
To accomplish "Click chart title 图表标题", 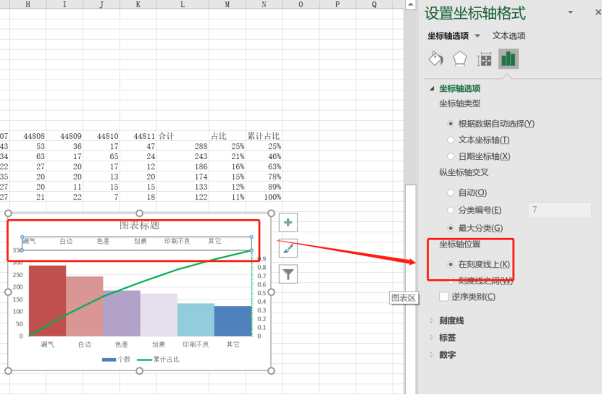I will [x=139, y=225].
